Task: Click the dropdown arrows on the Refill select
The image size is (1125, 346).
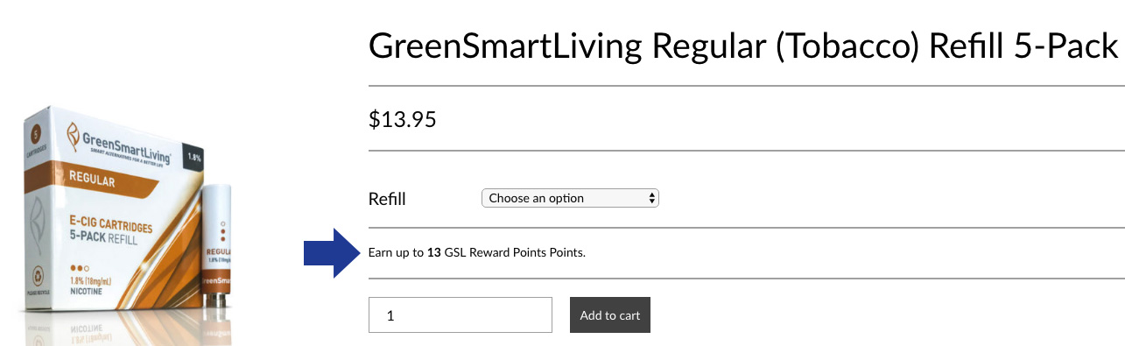Action: click(x=651, y=198)
